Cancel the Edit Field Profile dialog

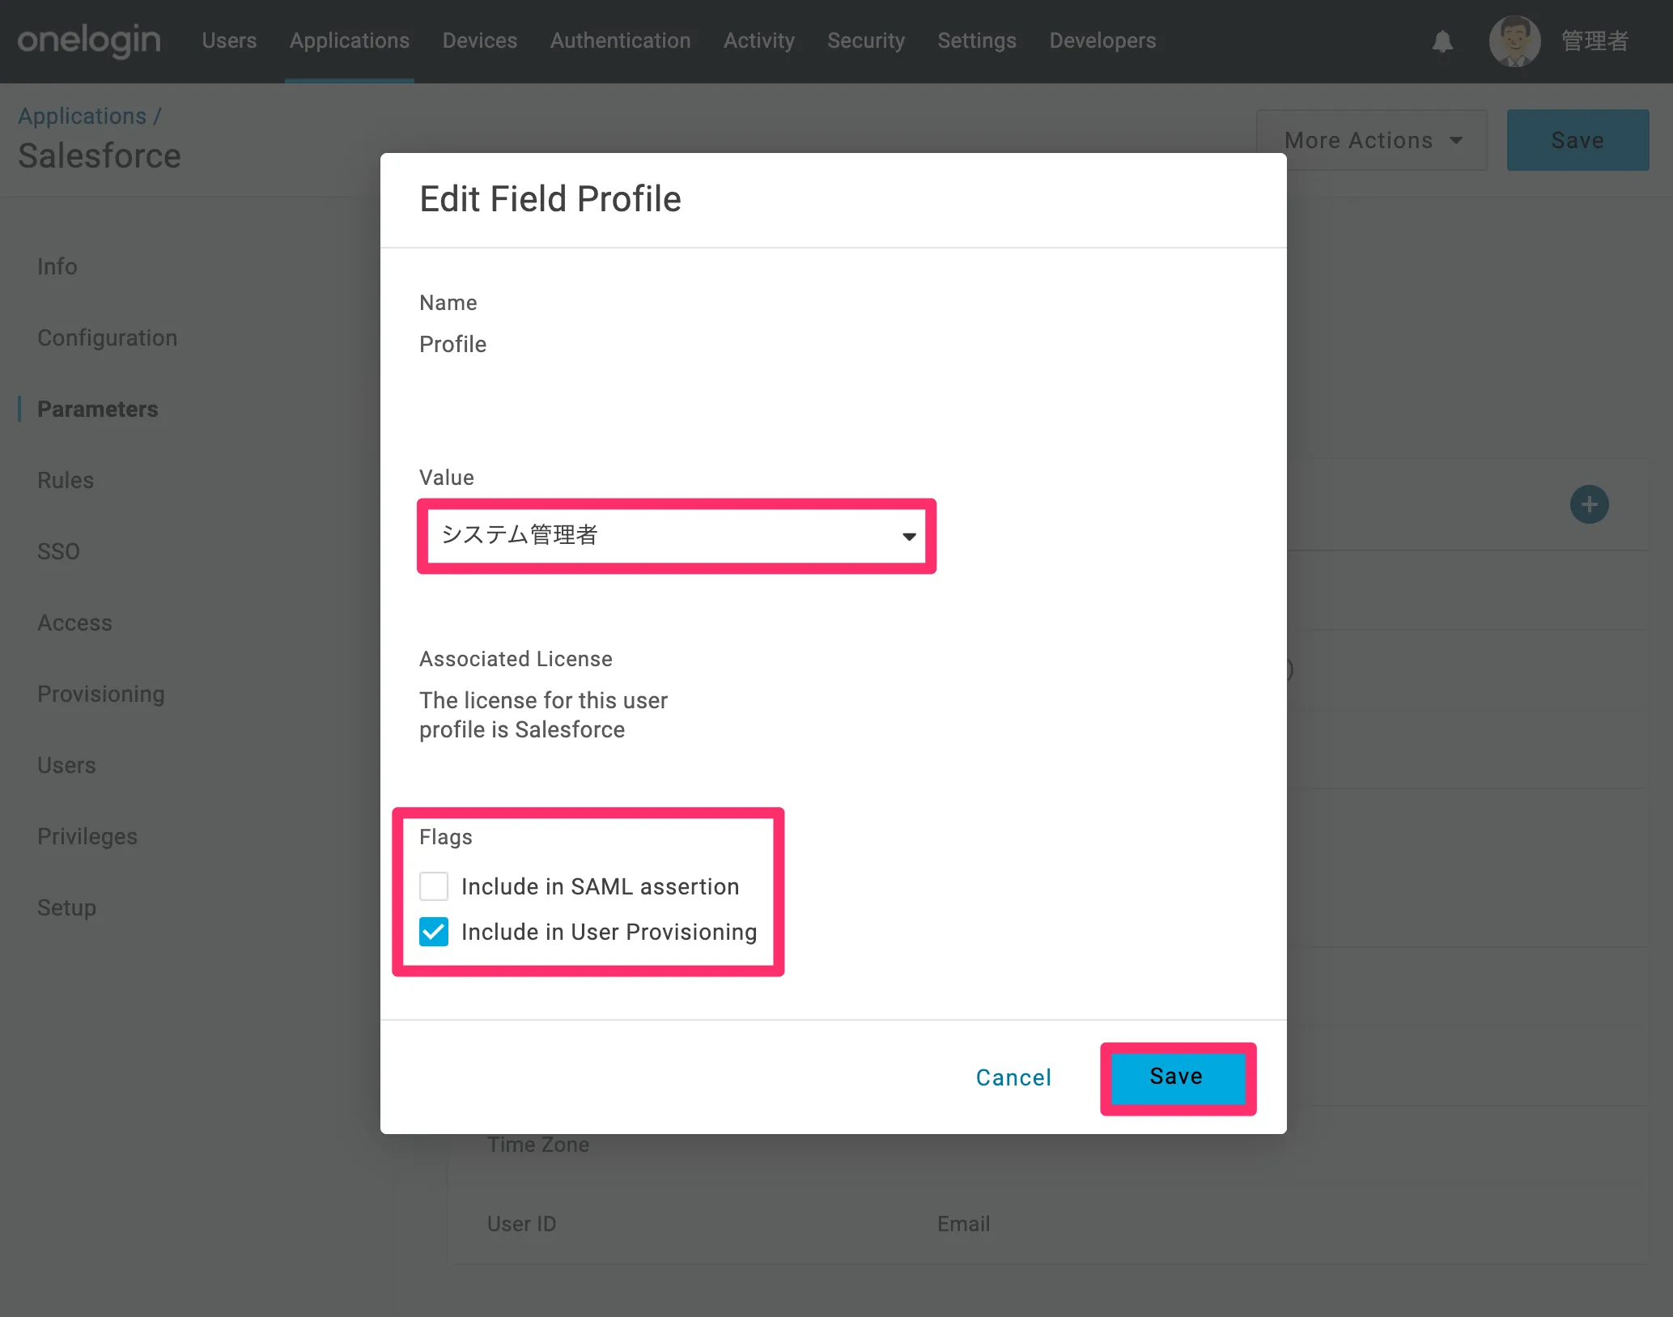coord(1013,1077)
